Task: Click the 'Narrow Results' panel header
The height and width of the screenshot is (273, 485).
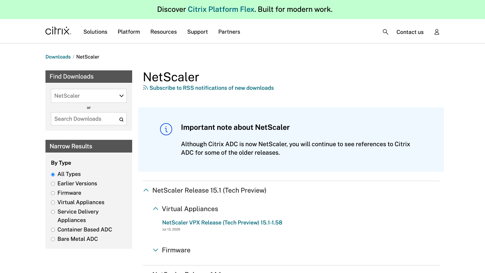Action: tap(89, 146)
